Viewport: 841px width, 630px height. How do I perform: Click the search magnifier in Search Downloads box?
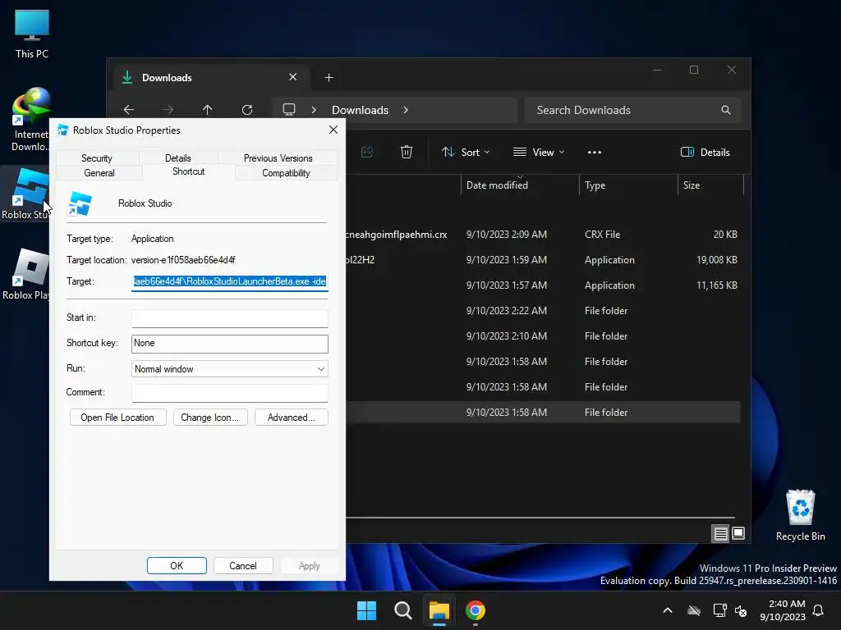click(x=726, y=110)
